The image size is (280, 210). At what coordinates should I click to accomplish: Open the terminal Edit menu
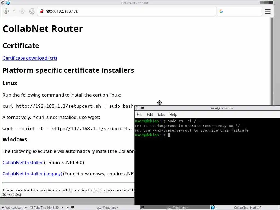[150, 115]
